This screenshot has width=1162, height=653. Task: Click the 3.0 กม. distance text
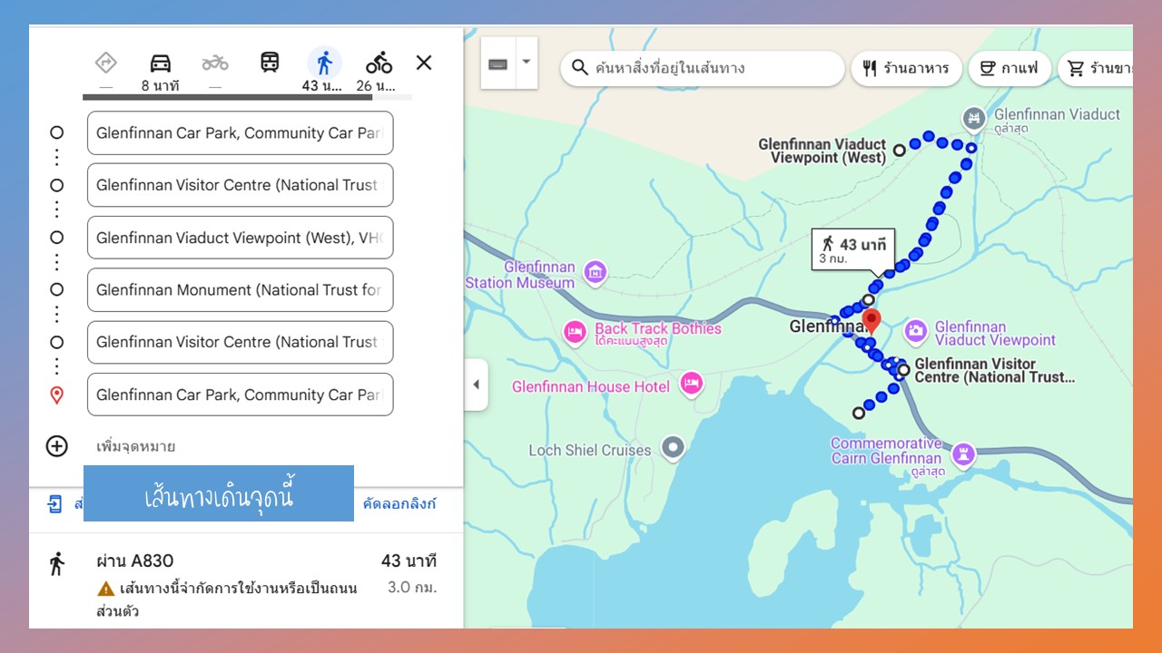(x=412, y=587)
